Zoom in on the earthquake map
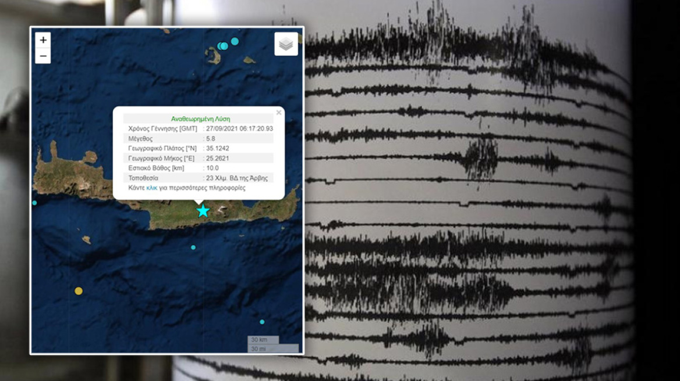Viewport: 680px width, 381px height. pos(43,40)
